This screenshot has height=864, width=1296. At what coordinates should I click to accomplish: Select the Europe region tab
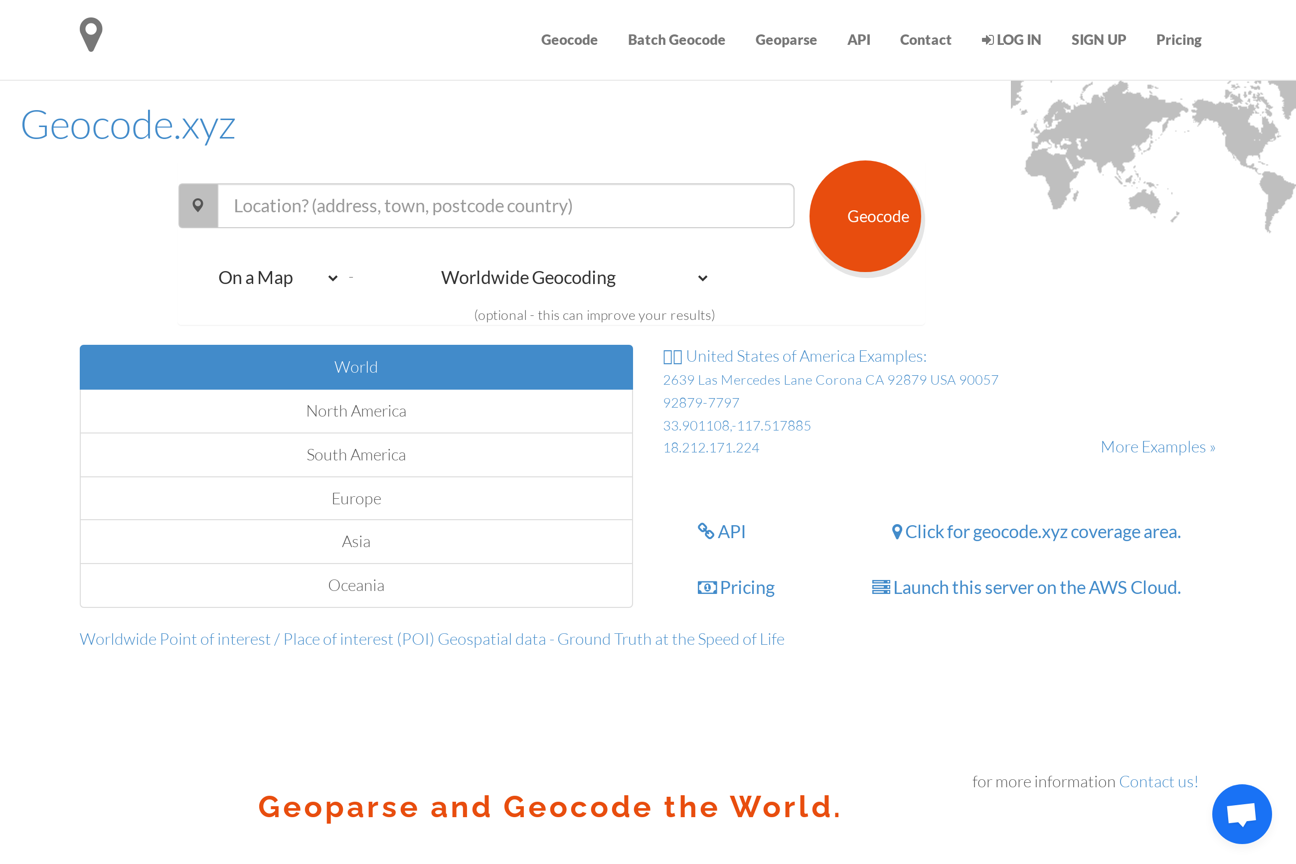click(356, 499)
